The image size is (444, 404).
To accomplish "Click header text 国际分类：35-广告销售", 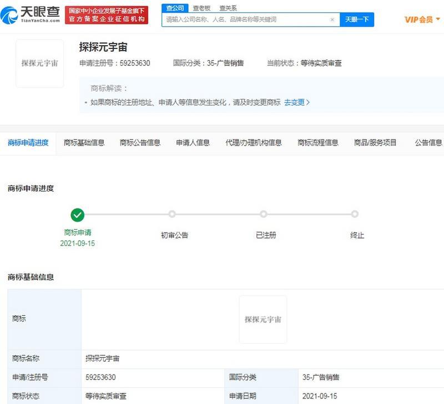I will coord(209,63).
